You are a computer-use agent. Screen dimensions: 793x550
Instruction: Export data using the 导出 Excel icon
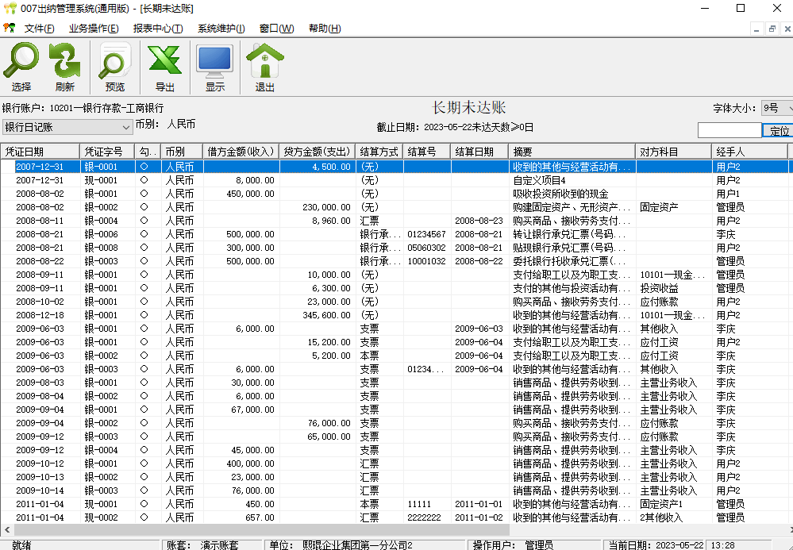(165, 67)
